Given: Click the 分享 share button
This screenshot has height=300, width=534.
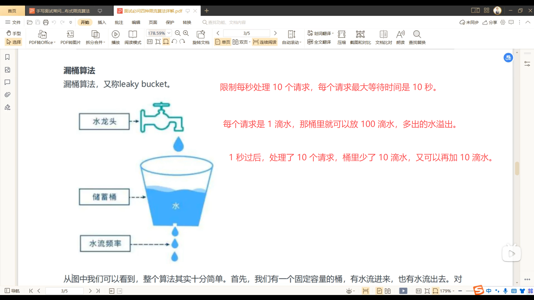Looking at the screenshot, I should click(490, 22).
